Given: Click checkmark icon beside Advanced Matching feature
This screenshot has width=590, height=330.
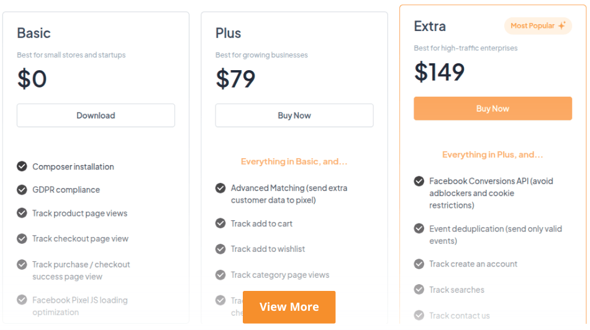Looking at the screenshot, I should 220,188.
